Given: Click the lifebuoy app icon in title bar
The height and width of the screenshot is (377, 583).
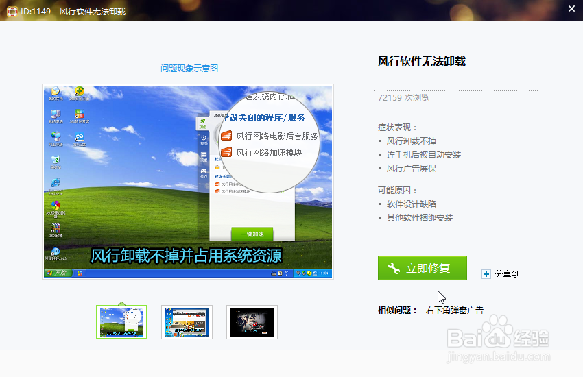Looking at the screenshot, I should point(12,12).
